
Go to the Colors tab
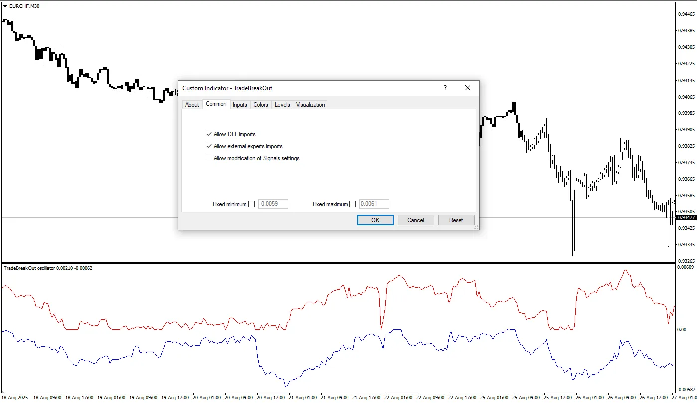coord(260,105)
